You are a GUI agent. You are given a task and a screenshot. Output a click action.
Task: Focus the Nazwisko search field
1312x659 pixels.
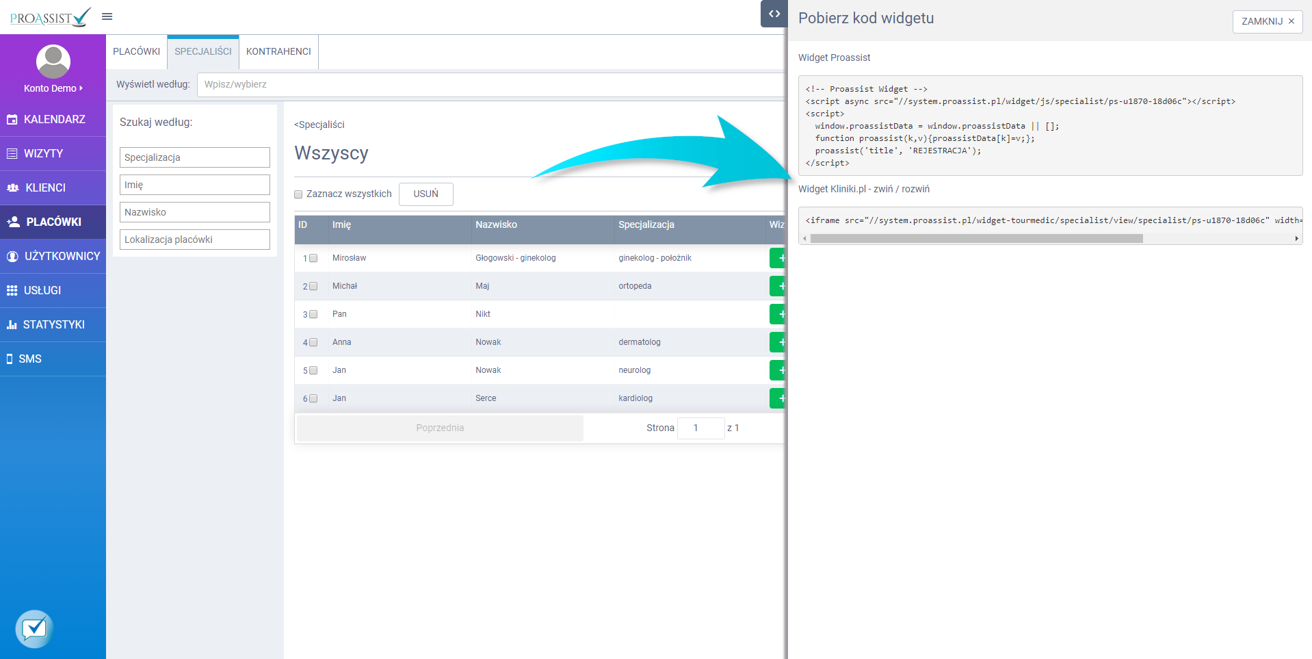195,212
